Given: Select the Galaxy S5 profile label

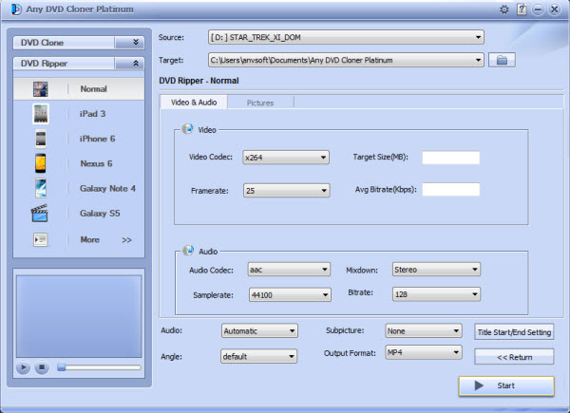Looking at the screenshot, I should [x=100, y=214].
